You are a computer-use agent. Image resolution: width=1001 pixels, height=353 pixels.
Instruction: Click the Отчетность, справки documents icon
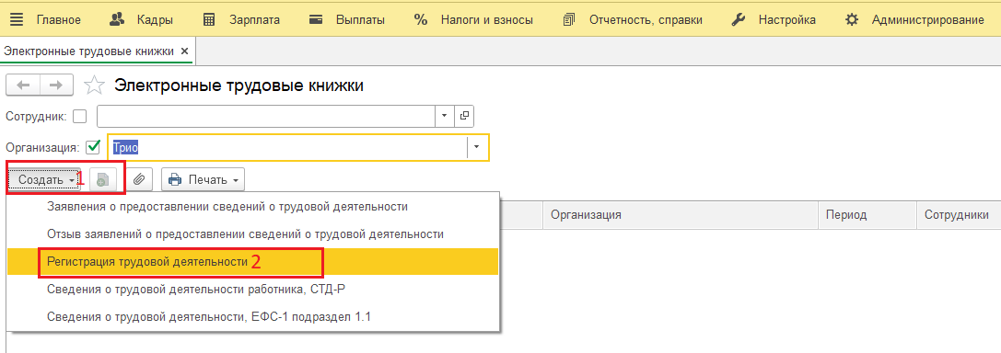(569, 19)
